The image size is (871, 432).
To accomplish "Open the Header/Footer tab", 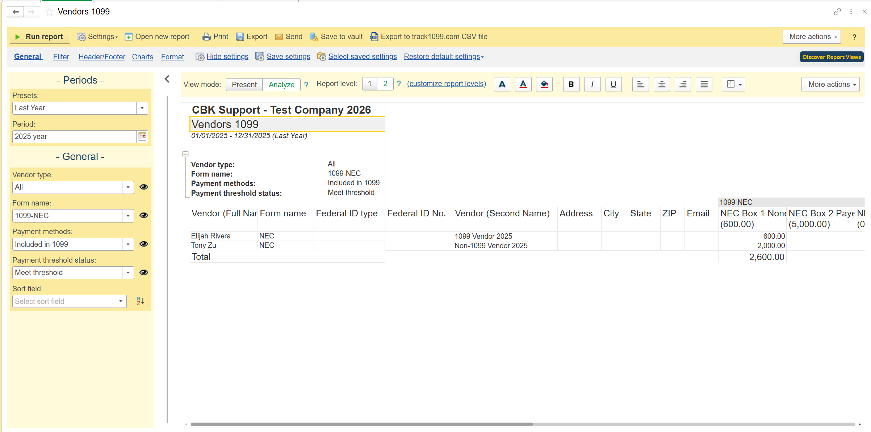I will (x=102, y=57).
